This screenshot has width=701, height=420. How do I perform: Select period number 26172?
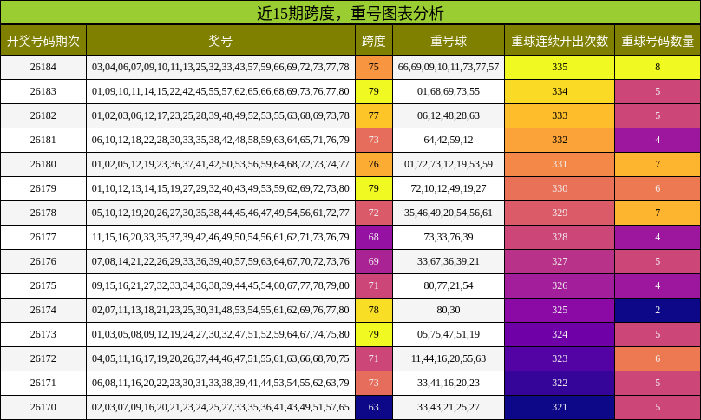(43, 358)
